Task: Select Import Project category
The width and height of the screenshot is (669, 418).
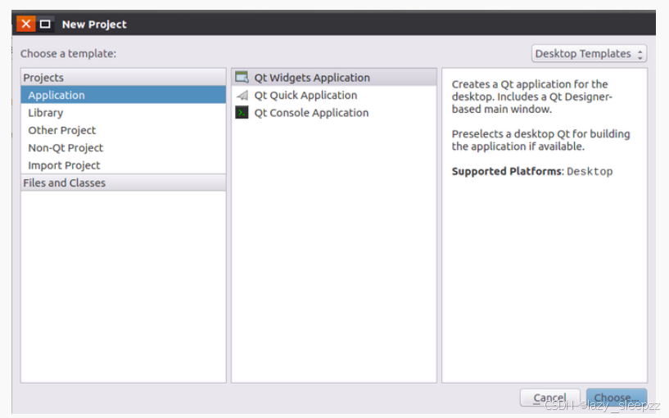Action: pos(124,165)
